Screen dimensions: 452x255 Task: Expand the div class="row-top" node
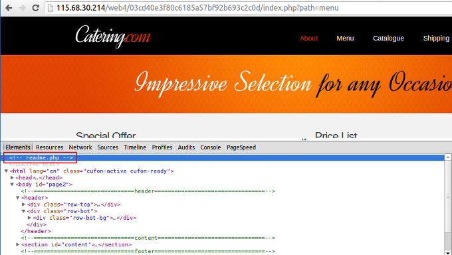[24, 205]
